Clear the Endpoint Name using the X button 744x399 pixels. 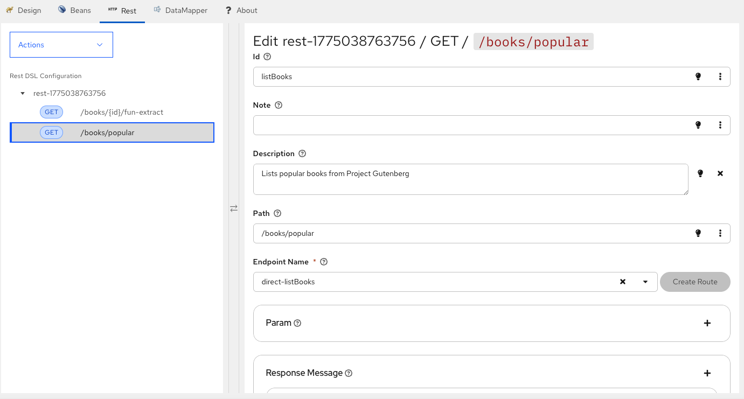coord(622,282)
